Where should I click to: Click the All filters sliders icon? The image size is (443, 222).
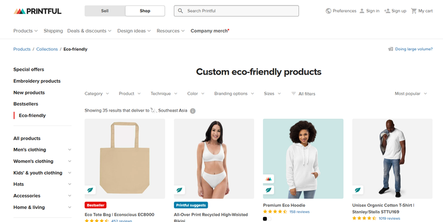tap(293, 94)
